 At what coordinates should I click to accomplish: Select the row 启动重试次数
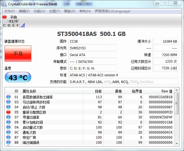(x=90, y=127)
